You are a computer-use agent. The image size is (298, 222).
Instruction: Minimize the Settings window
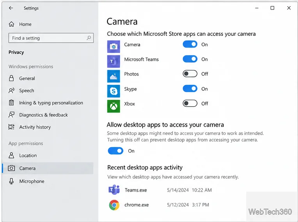click(x=257, y=8)
